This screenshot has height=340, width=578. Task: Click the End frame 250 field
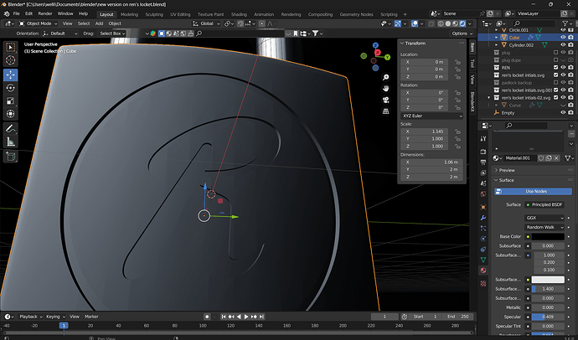pyautogui.click(x=457, y=317)
